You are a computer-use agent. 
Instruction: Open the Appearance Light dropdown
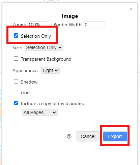50,70
